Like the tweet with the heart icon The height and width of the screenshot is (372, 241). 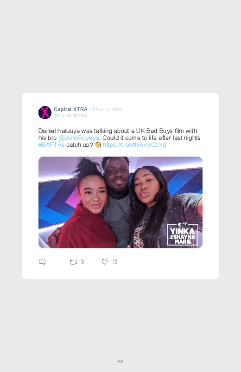(105, 262)
